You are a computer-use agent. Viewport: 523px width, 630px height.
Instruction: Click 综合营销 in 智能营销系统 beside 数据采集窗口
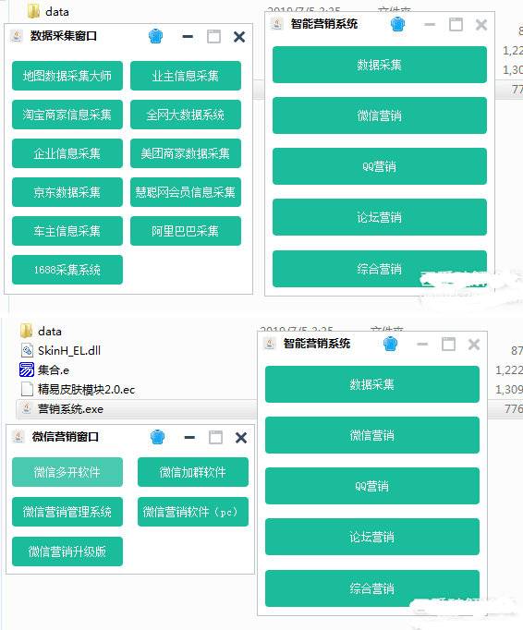coord(380,269)
